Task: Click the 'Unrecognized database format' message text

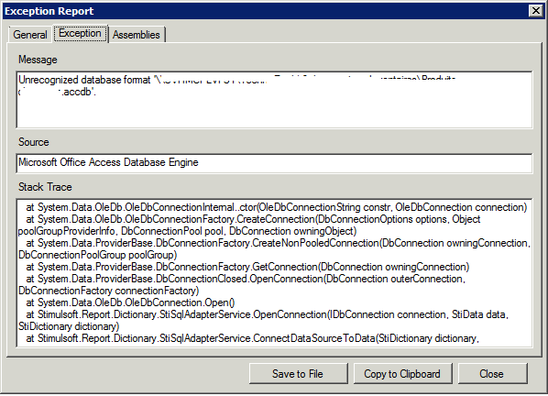Action: coord(84,80)
